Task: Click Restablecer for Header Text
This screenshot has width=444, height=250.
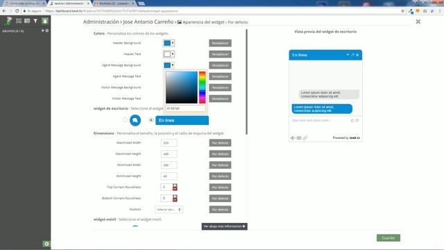Action: [x=220, y=54]
